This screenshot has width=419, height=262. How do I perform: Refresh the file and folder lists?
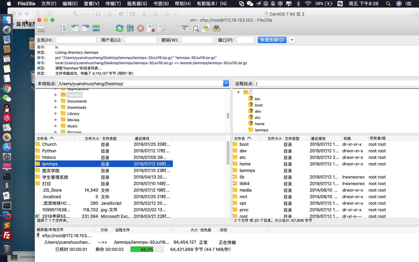click(119, 28)
